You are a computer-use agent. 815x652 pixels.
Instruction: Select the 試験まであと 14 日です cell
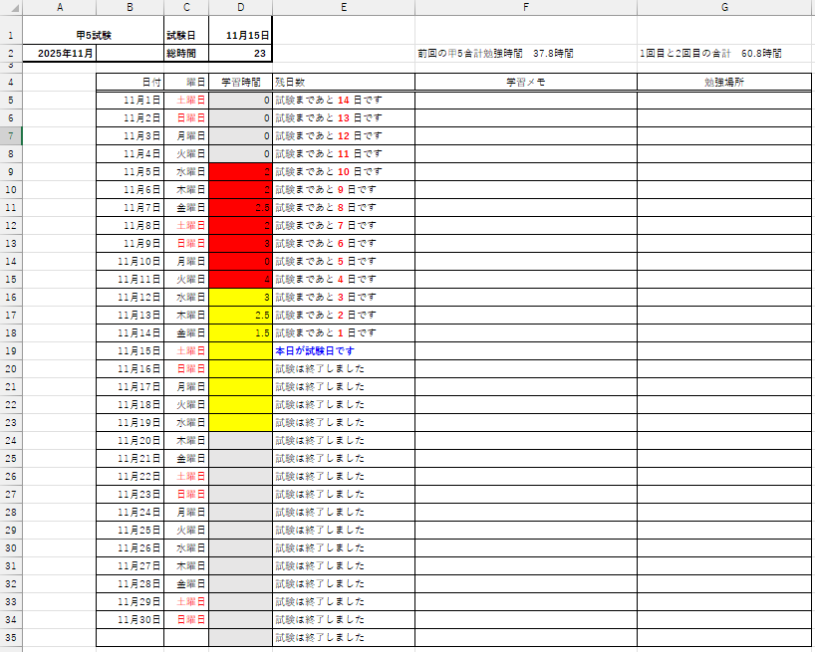[x=343, y=101]
